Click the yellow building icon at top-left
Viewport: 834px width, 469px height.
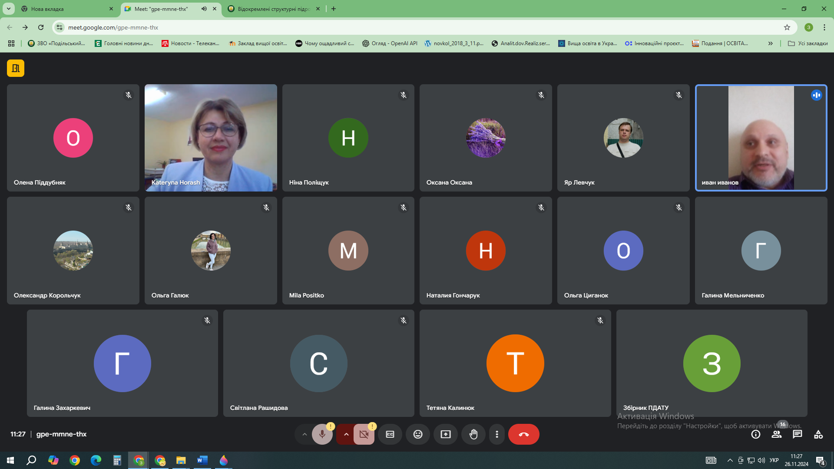[16, 68]
